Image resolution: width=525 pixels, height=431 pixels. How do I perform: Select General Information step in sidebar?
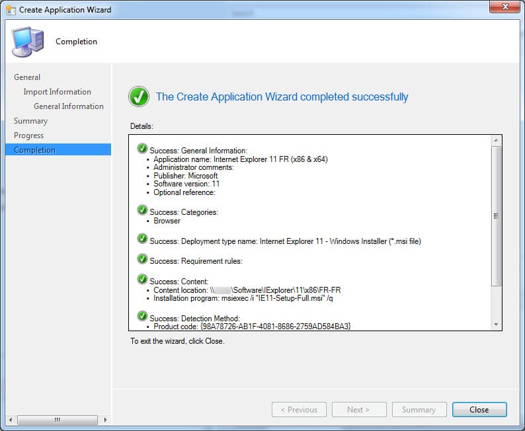click(69, 106)
